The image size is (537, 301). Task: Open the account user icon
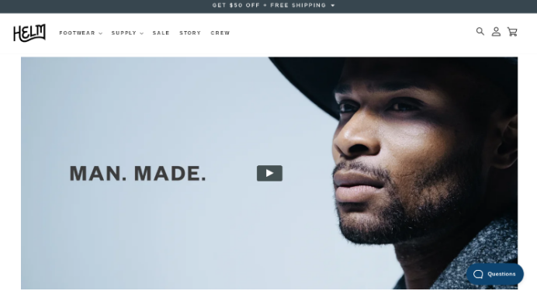(496, 32)
